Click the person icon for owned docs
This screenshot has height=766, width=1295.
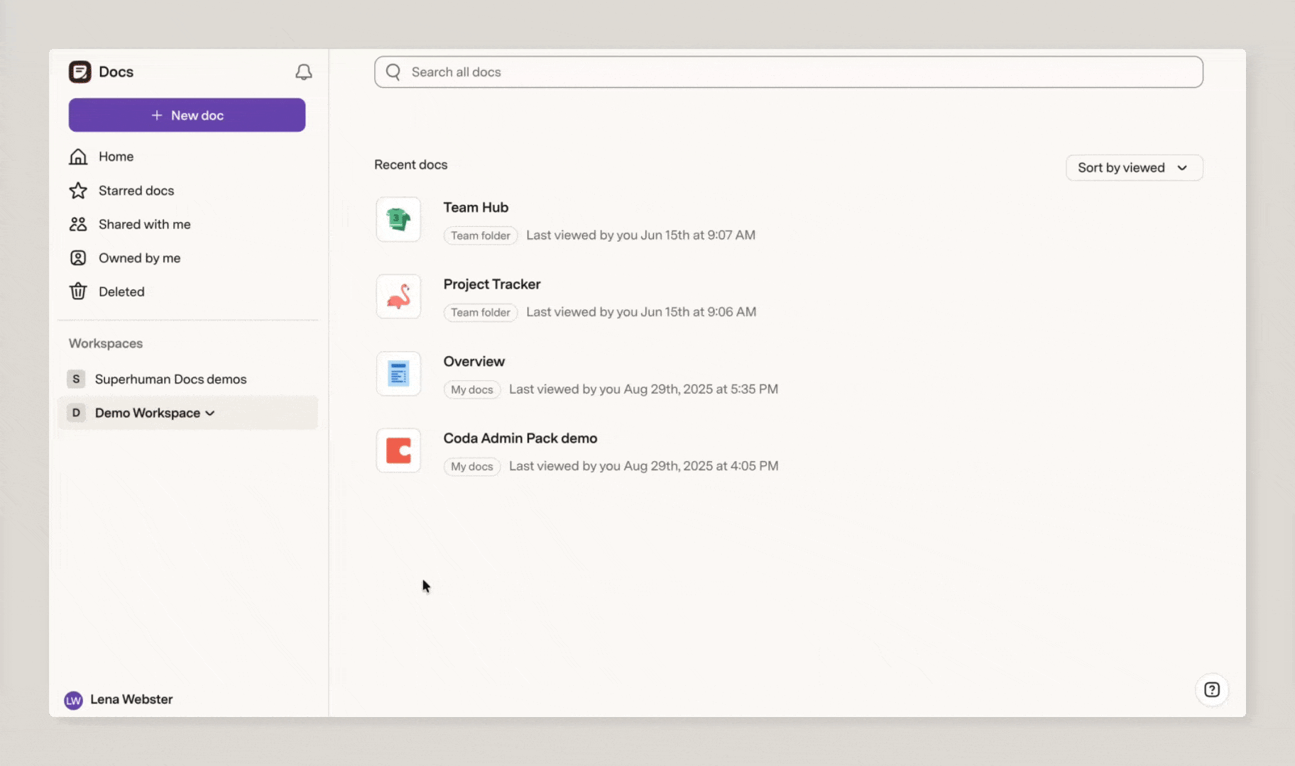tap(78, 258)
